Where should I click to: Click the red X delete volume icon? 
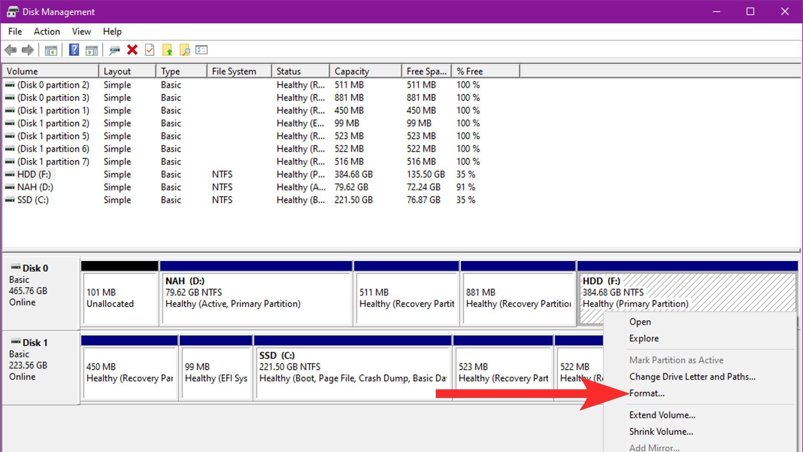[x=132, y=50]
